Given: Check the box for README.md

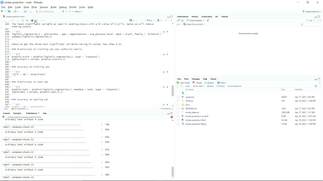Looking at the screenshot, I should 178,109.
